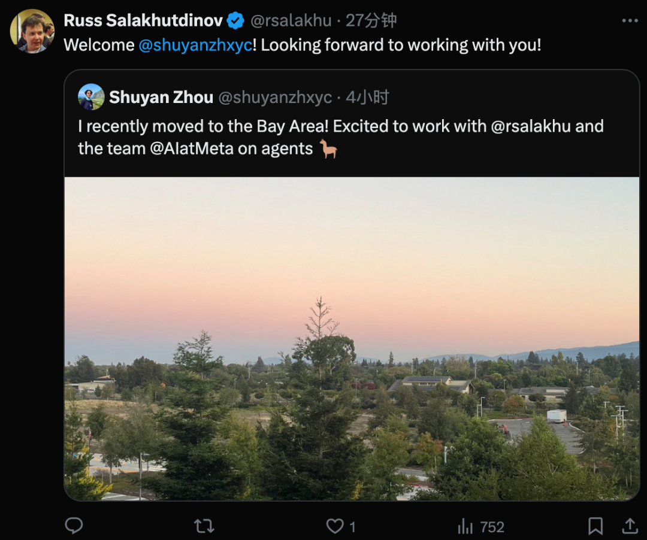Click the 752 views count
647x540 pixels.
pyautogui.click(x=492, y=527)
